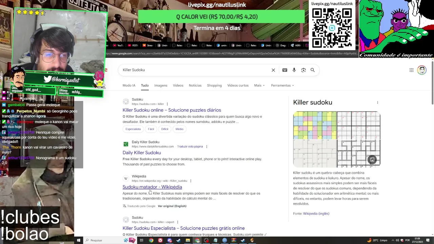Screen dimensions: 434x244
Task: Switch to the Vídeos tab
Action: pyautogui.click(x=178, y=85)
